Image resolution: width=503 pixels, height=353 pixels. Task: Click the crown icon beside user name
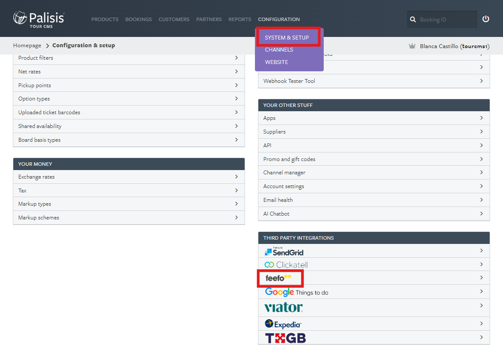(412, 46)
